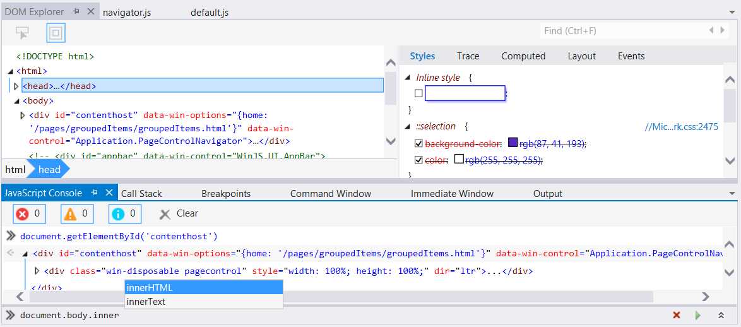This screenshot has width=741, height=327.
Task: Select the <!DOCTYPE html> line
Action: pyautogui.click(x=56, y=57)
